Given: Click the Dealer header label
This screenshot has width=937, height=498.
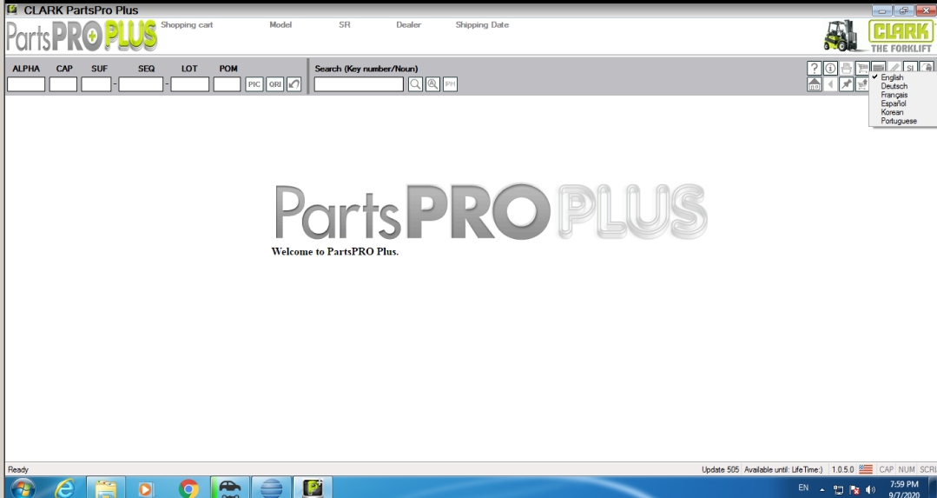Looking at the screenshot, I should (409, 24).
